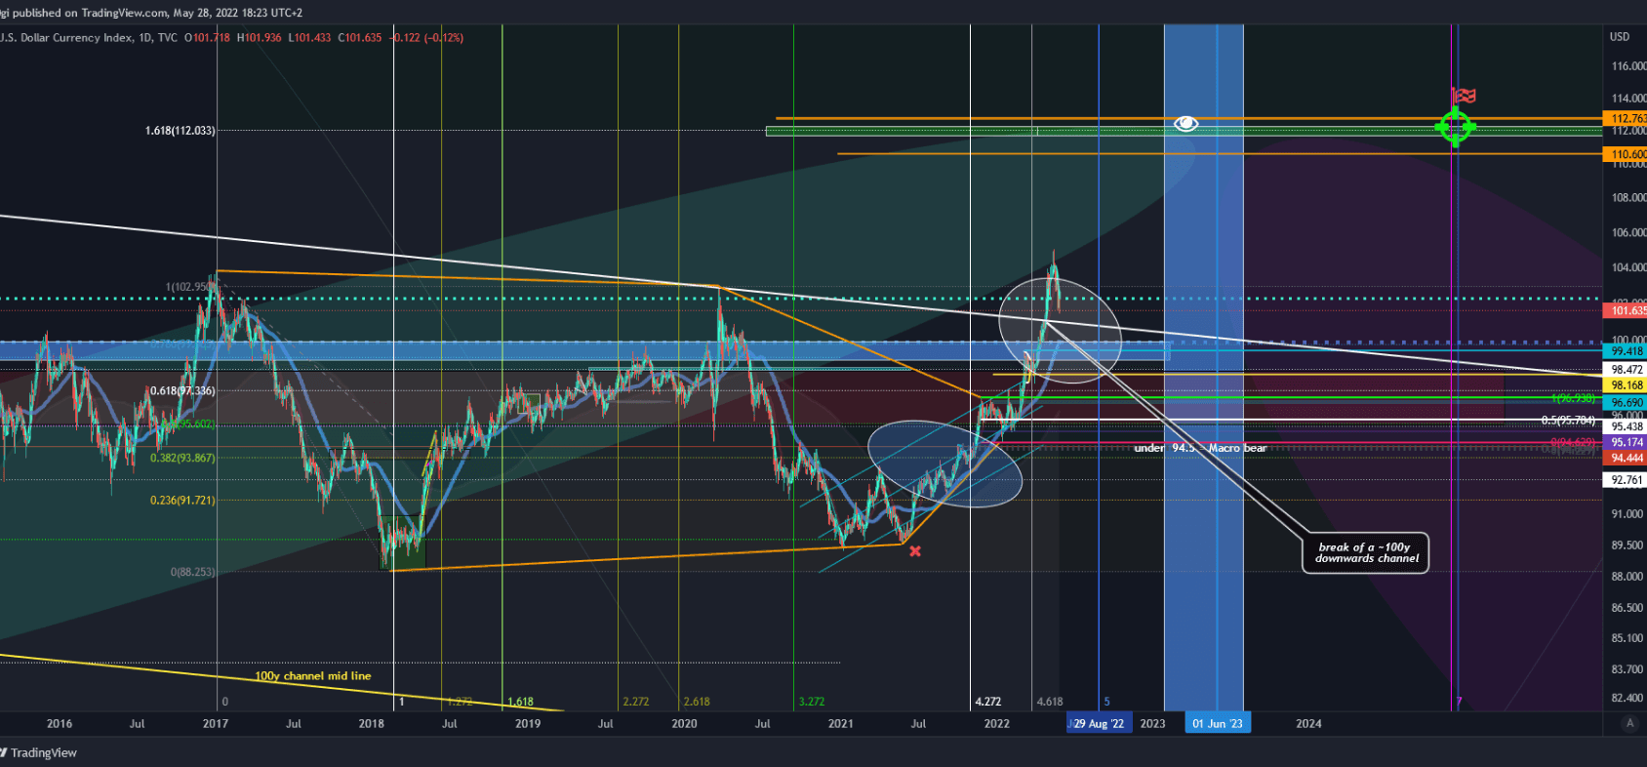Toggle the auto-scale A button
Image resolution: width=1647 pixels, height=767 pixels.
click(x=1628, y=723)
